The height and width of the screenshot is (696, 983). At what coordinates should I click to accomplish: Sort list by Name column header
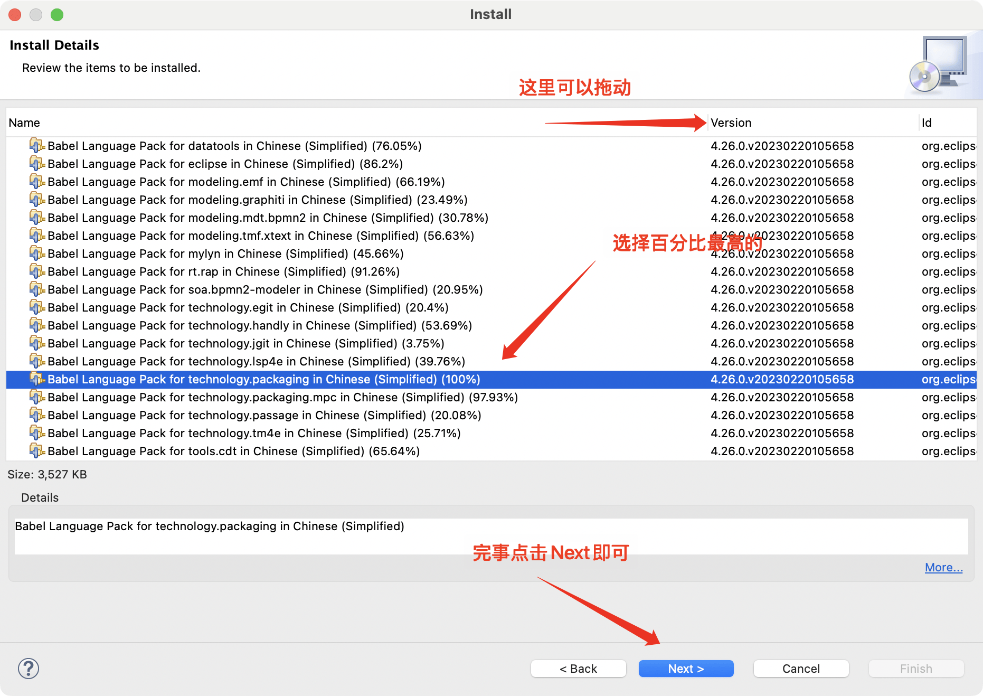tap(356, 123)
